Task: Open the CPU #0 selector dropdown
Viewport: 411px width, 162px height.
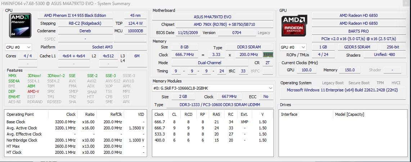Action: point(19,47)
